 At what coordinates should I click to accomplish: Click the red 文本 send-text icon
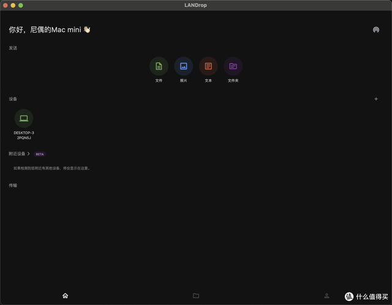[208, 66]
